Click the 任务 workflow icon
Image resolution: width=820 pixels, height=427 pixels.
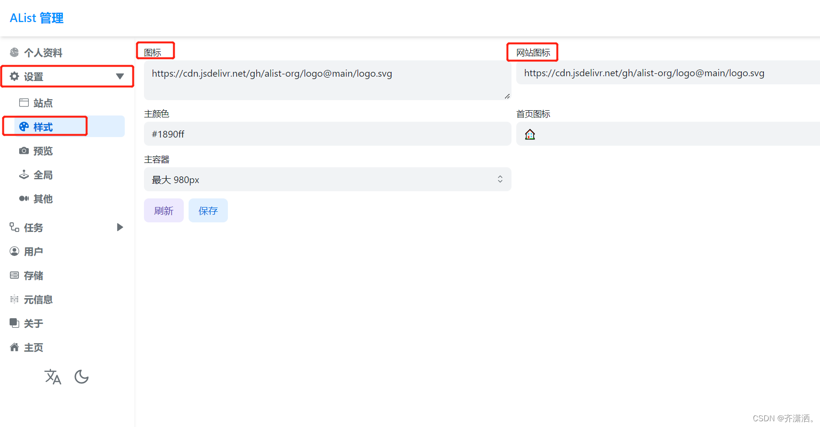pyautogui.click(x=14, y=227)
